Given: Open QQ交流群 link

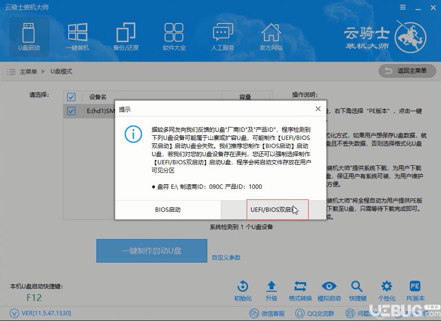Looking at the screenshot, I should (315, 313).
